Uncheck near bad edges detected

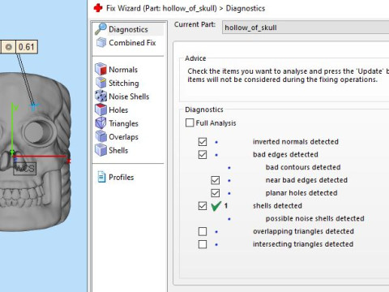pos(216,180)
